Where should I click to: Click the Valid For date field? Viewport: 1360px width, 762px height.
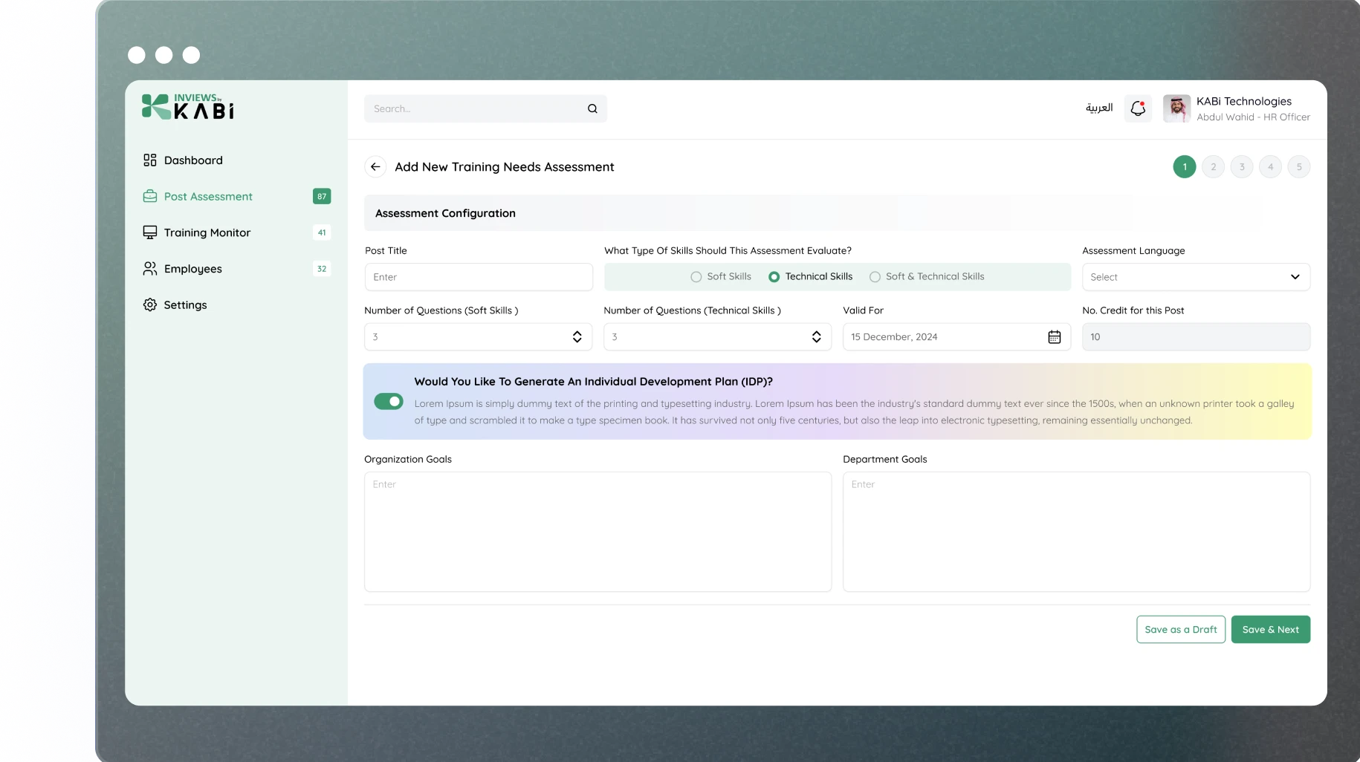click(956, 337)
